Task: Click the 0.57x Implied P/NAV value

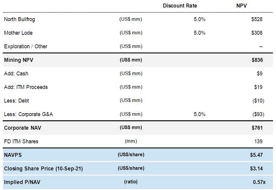Action: [x=259, y=182]
